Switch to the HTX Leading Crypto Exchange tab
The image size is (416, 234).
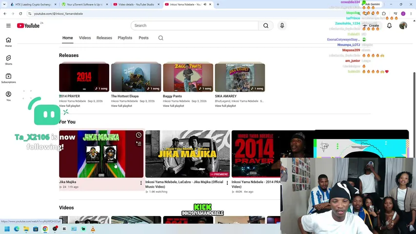(33, 4)
